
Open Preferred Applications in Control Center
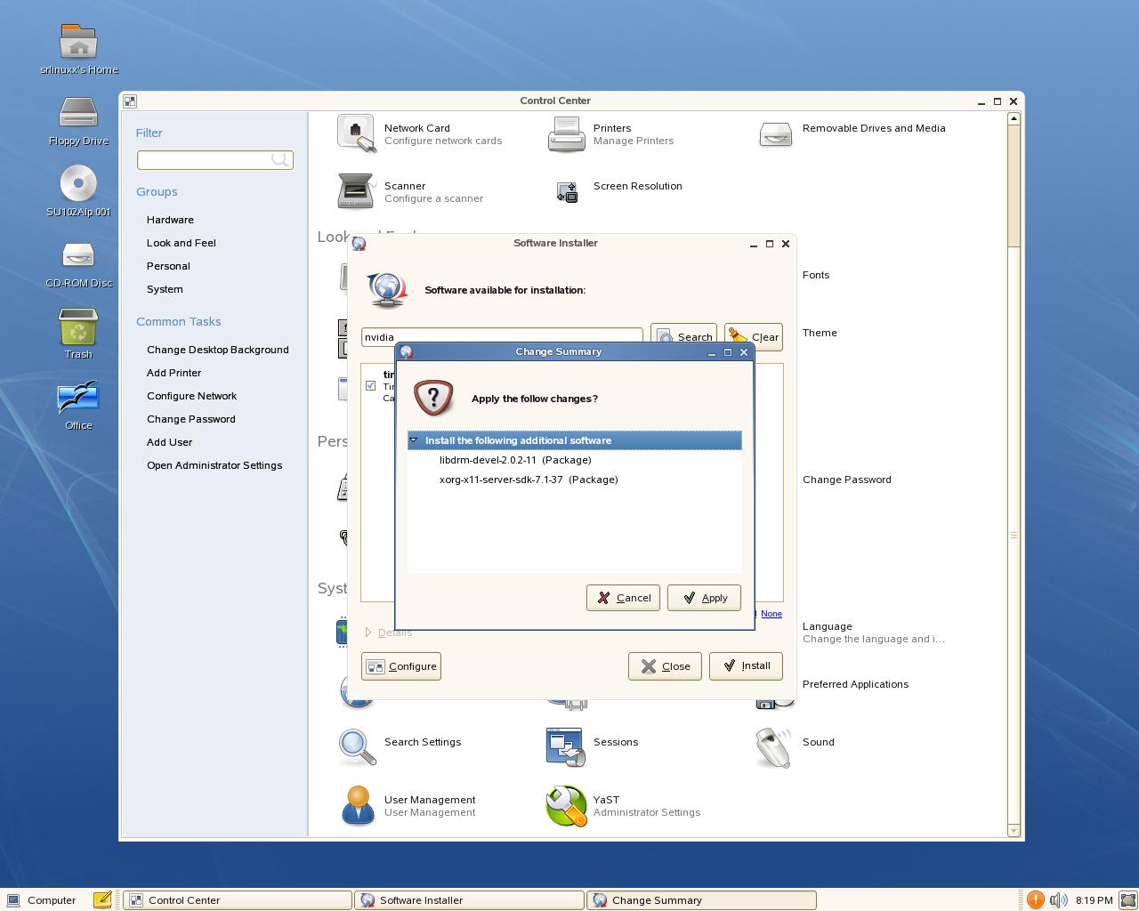[x=855, y=684]
